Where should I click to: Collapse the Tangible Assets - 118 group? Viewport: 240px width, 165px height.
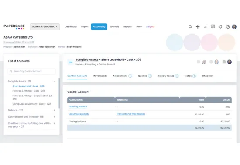(55, 81)
